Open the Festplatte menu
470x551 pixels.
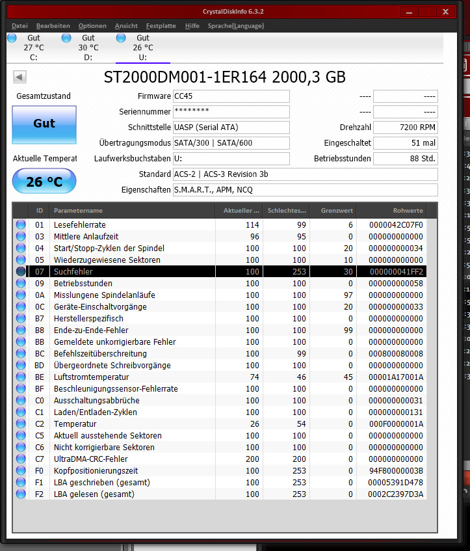point(161,25)
